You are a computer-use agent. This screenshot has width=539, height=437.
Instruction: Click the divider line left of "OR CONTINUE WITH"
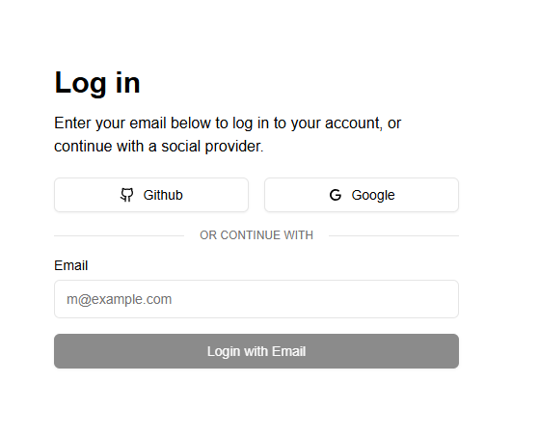click(119, 235)
